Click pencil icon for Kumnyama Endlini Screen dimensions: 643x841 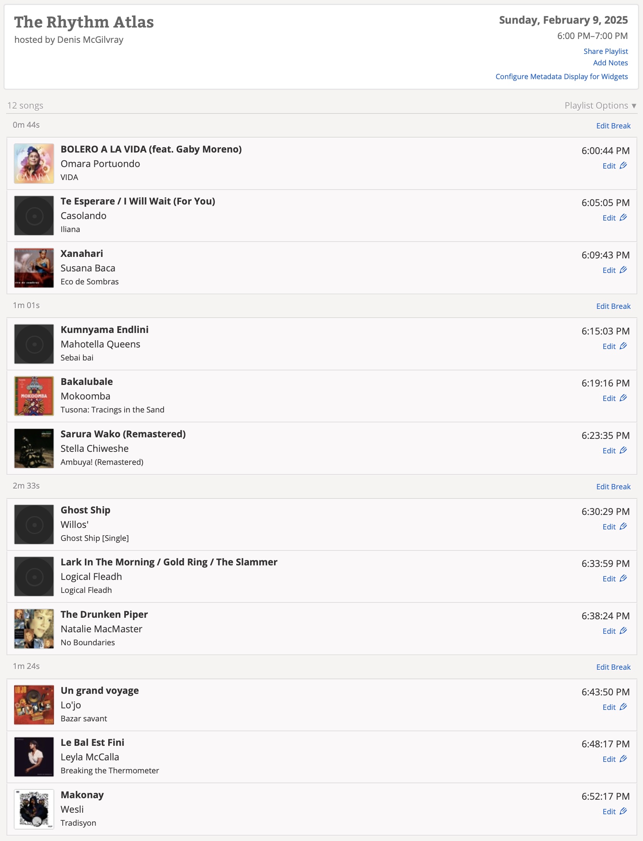click(623, 346)
